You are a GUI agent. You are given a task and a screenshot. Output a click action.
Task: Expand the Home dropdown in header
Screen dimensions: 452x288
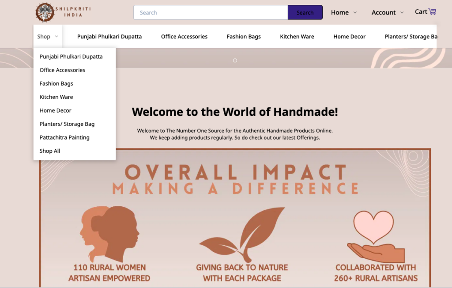tap(344, 12)
